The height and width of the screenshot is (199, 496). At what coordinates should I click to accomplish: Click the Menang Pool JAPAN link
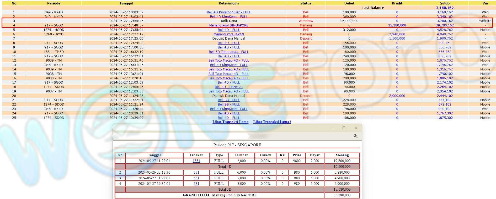pyautogui.click(x=228, y=34)
